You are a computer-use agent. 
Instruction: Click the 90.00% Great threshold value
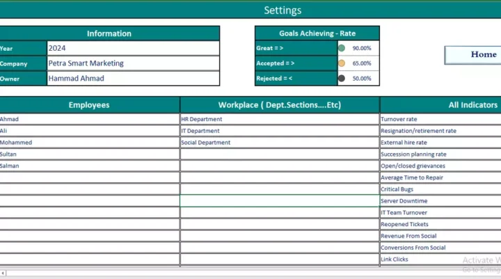(362, 49)
